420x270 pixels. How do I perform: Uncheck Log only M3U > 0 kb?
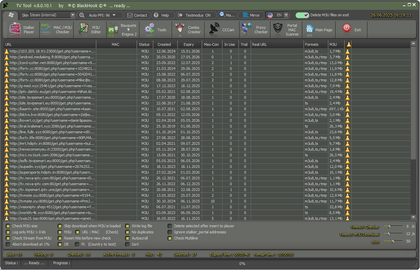pos(8,232)
